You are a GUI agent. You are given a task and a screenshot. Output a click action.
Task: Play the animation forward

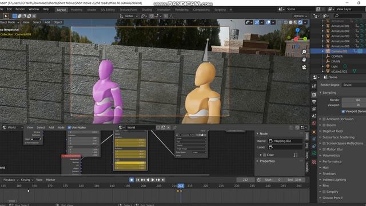pos(153,180)
